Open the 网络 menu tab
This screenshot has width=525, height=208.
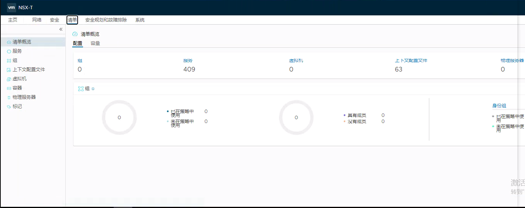coord(37,20)
